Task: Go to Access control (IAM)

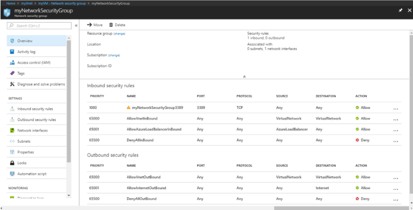Action: pos(37,63)
